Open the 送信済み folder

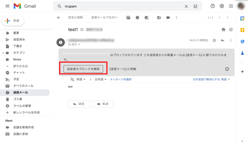[19, 39]
